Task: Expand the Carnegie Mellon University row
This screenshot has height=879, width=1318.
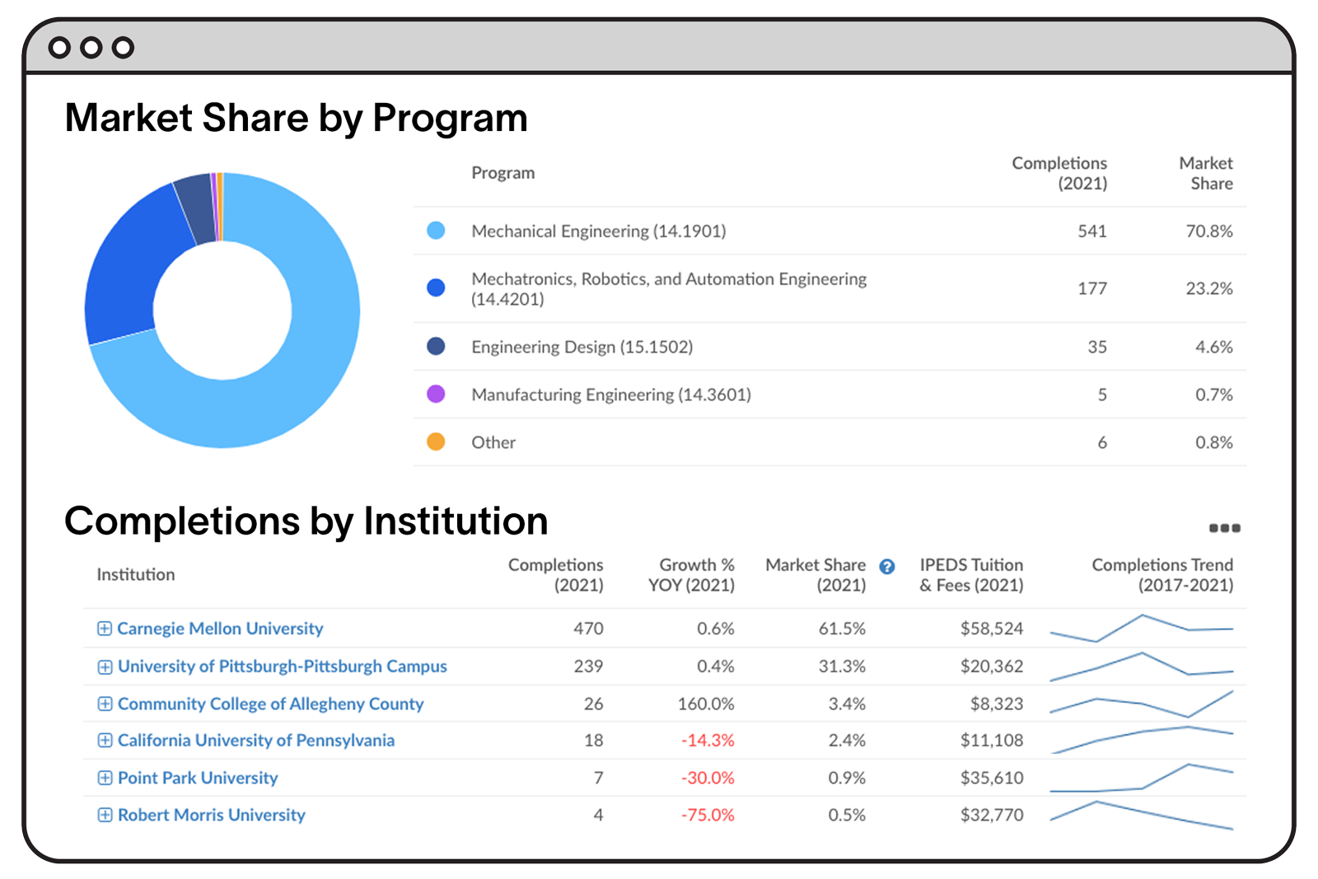Action: click(x=105, y=629)
